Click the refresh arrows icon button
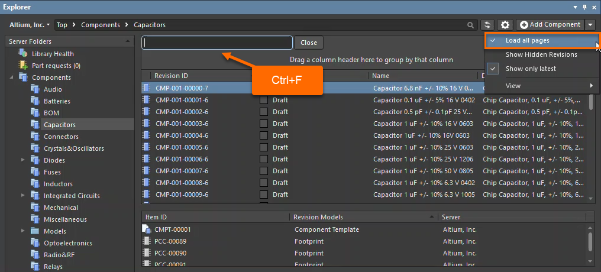The width and height of the screenshot is (601, 272). click(487, 25)
